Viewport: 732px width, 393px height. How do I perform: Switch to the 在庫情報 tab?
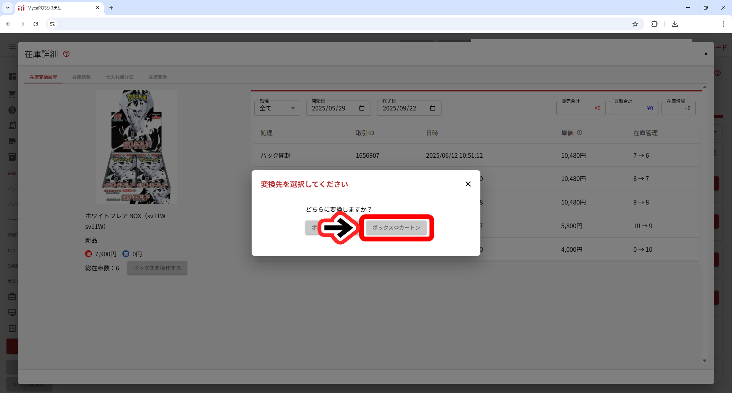[x=82, y=77]
